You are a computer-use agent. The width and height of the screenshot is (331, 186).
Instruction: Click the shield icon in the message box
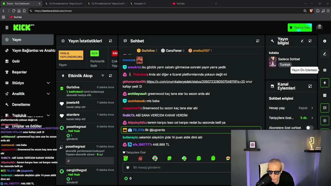[128, 167]
